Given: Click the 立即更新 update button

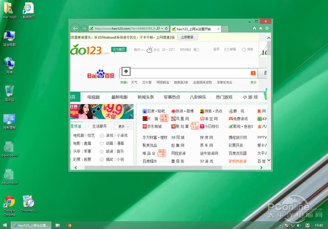Looking at the screenshot, I should [188, 37].
